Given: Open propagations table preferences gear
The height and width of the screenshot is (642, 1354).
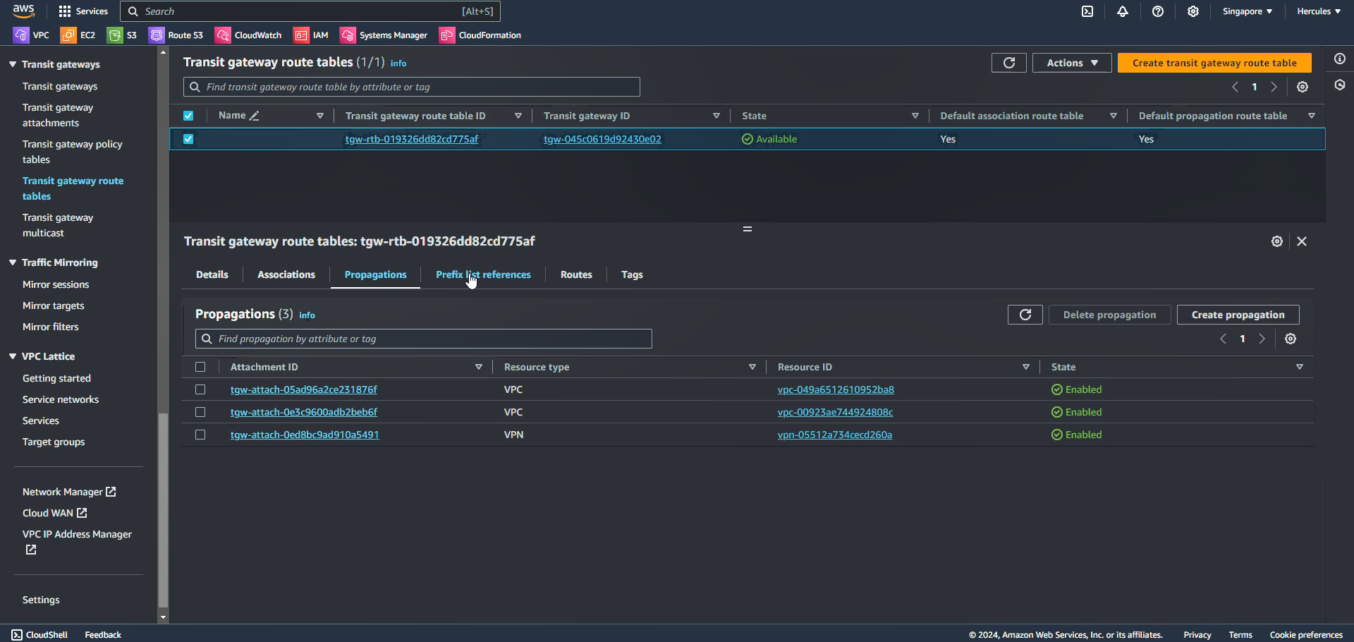Looking at the screenshot, I should pyautogui.click(x=1291, y=339).
